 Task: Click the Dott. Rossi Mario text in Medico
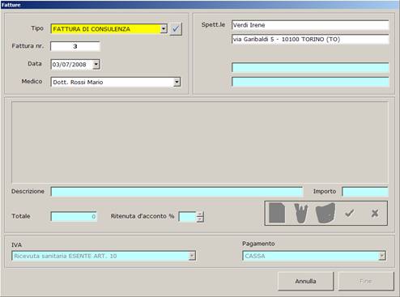coord(78,83)
